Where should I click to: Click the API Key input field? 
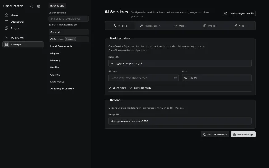[143, 78]
